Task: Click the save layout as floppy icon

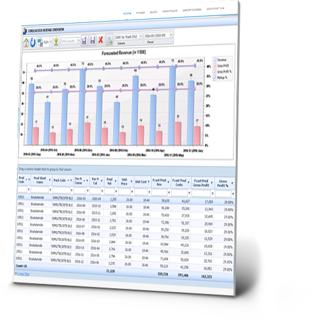Action: click(x=84, y=40)
